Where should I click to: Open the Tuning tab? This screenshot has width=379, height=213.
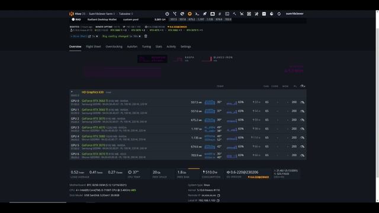(146, 47)
